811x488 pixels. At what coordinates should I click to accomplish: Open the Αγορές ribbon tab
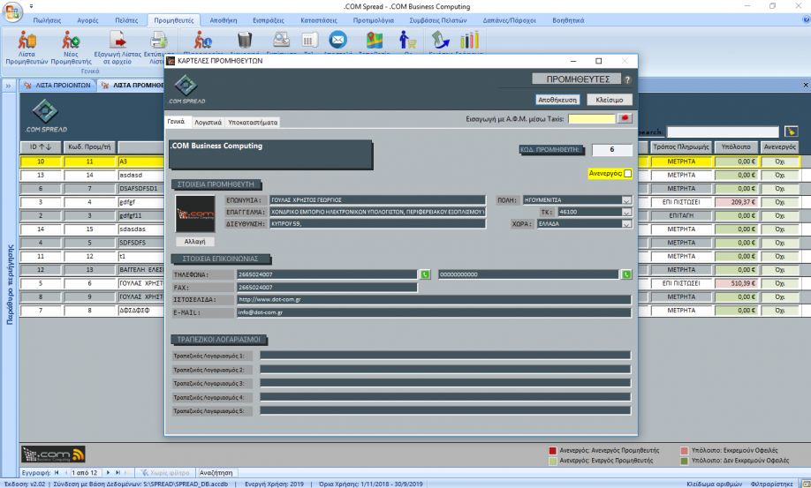point(87,20)
